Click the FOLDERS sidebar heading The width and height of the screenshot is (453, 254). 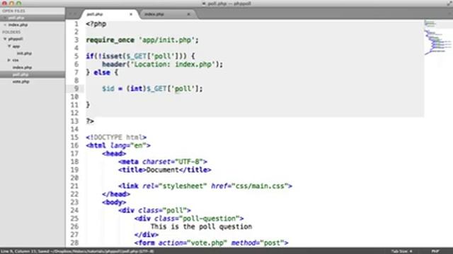tap(11, 32)
